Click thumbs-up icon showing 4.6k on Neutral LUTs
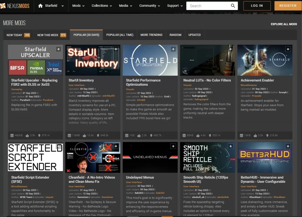Screen dimensions: 302x217 [x=198, y=135]
